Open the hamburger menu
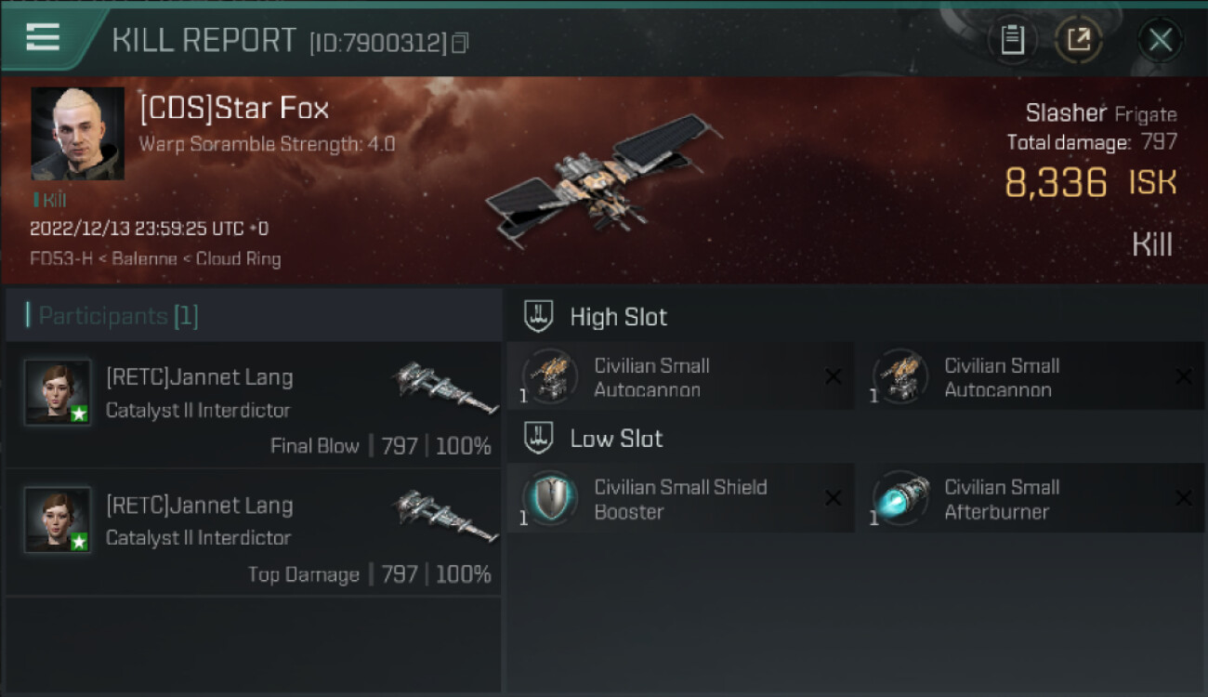 click(43, 38)
